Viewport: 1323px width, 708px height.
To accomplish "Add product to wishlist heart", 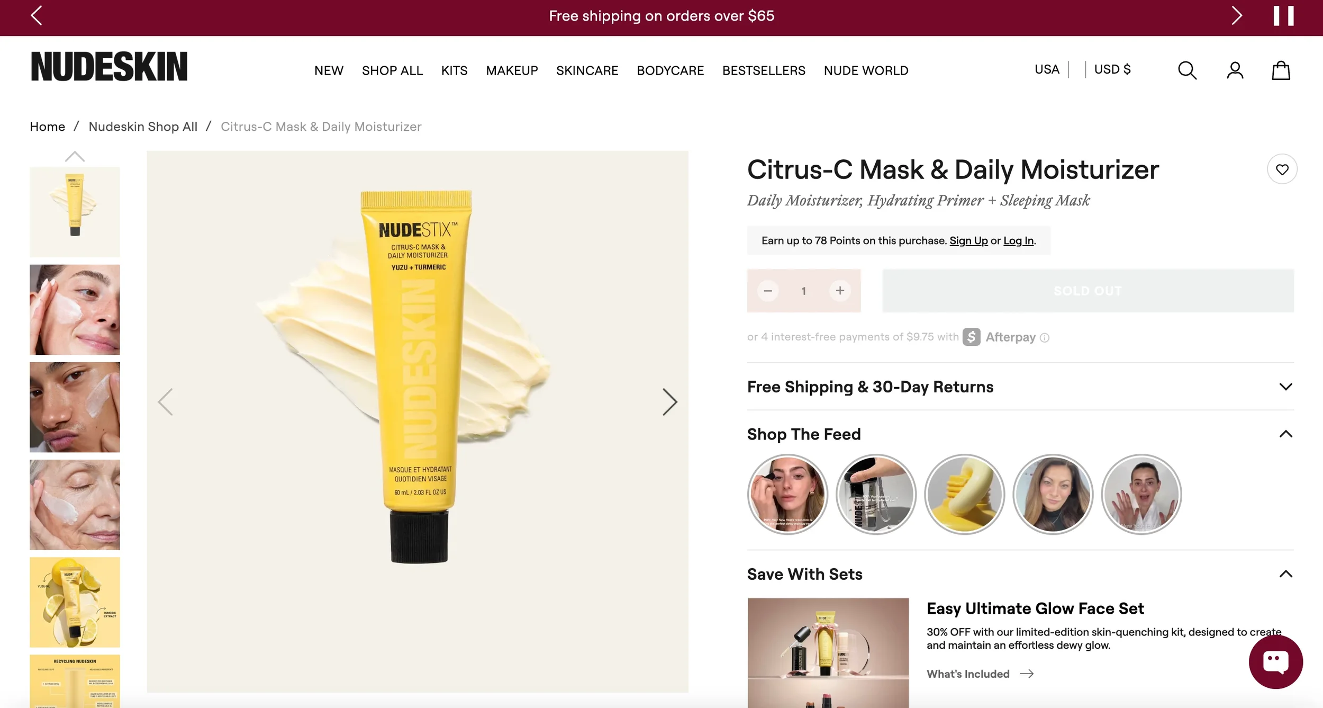I will (1282, 169).
